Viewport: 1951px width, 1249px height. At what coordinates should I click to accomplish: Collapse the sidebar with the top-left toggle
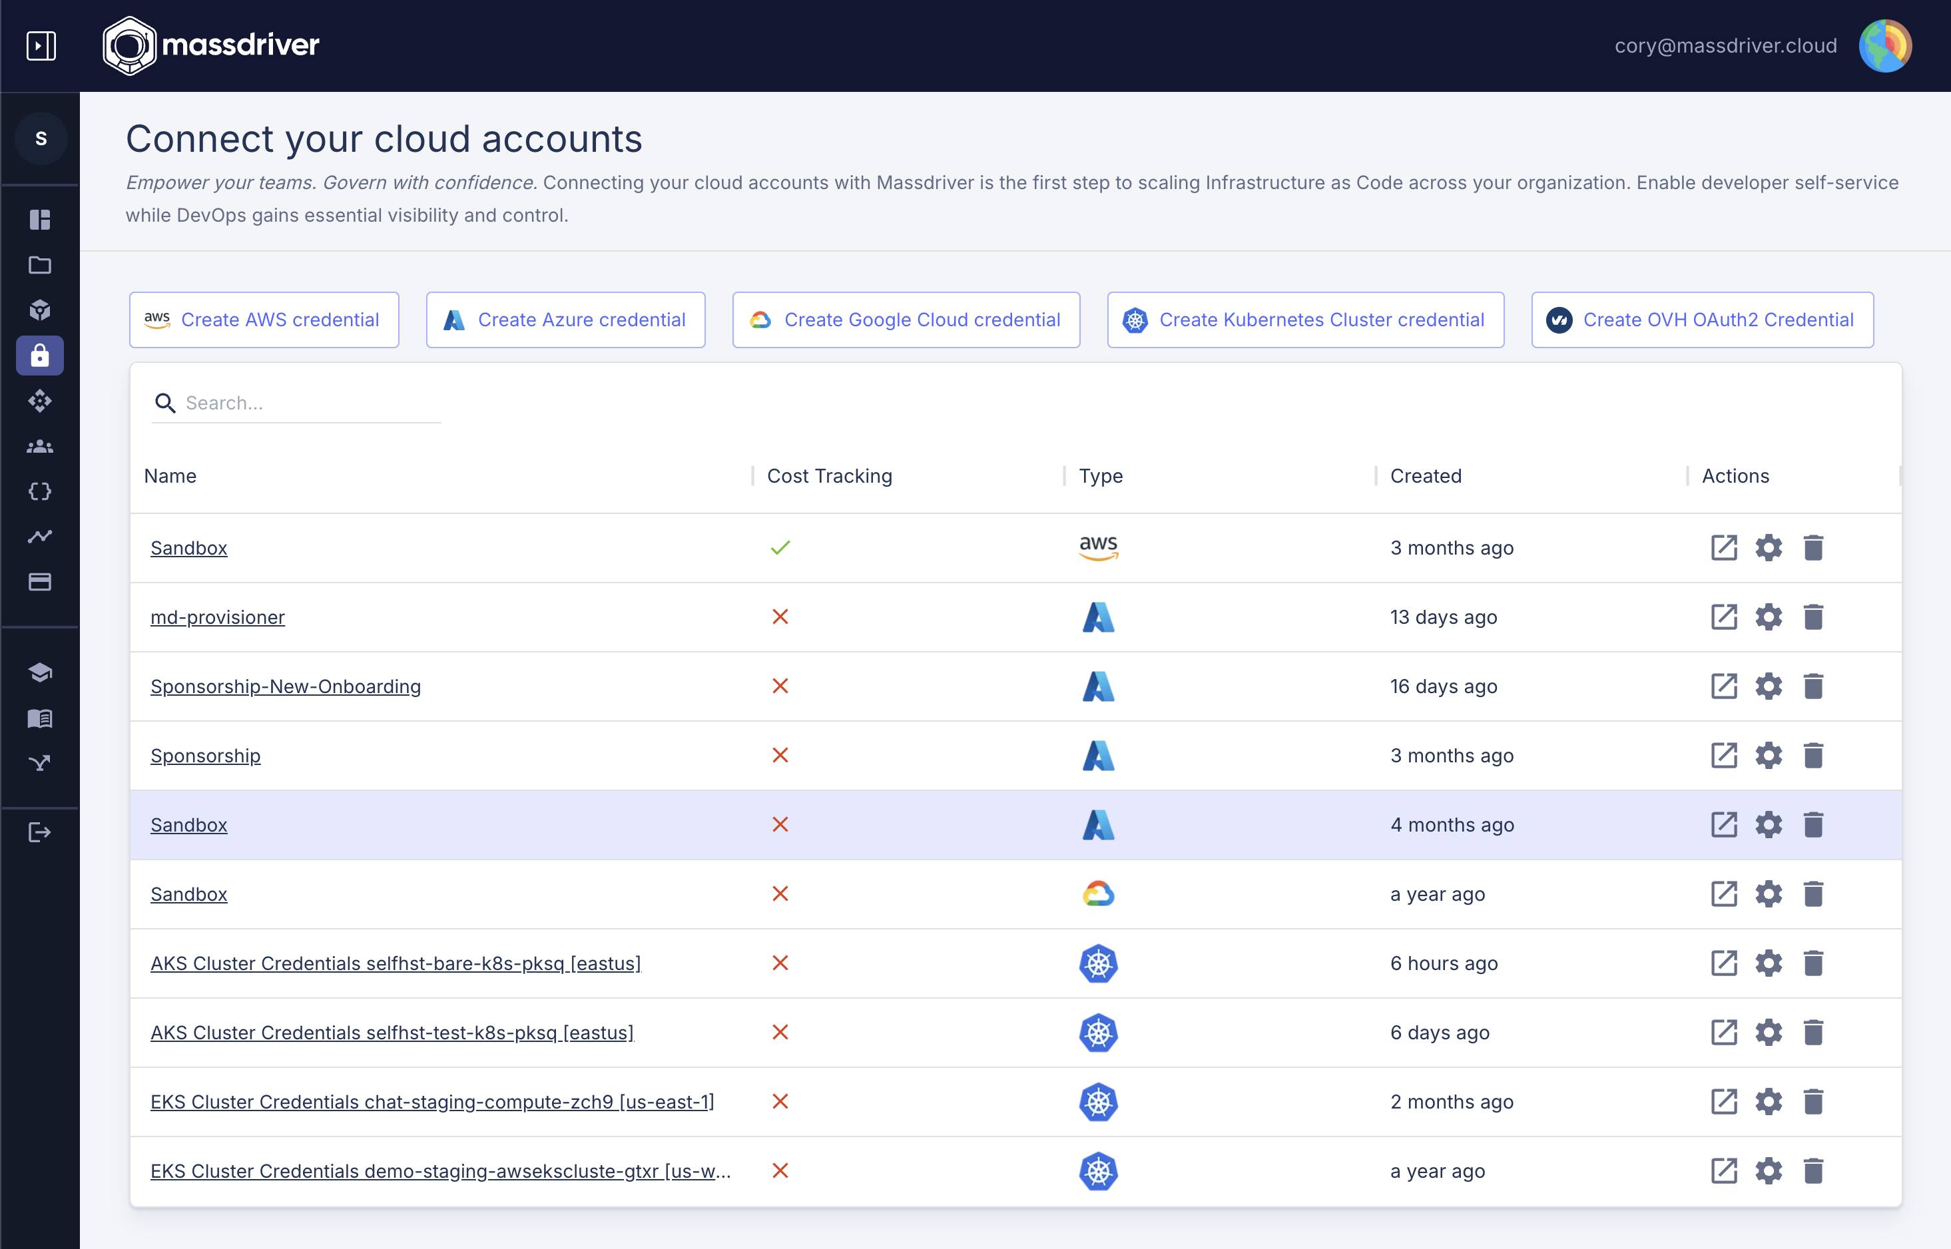(41, 45)
